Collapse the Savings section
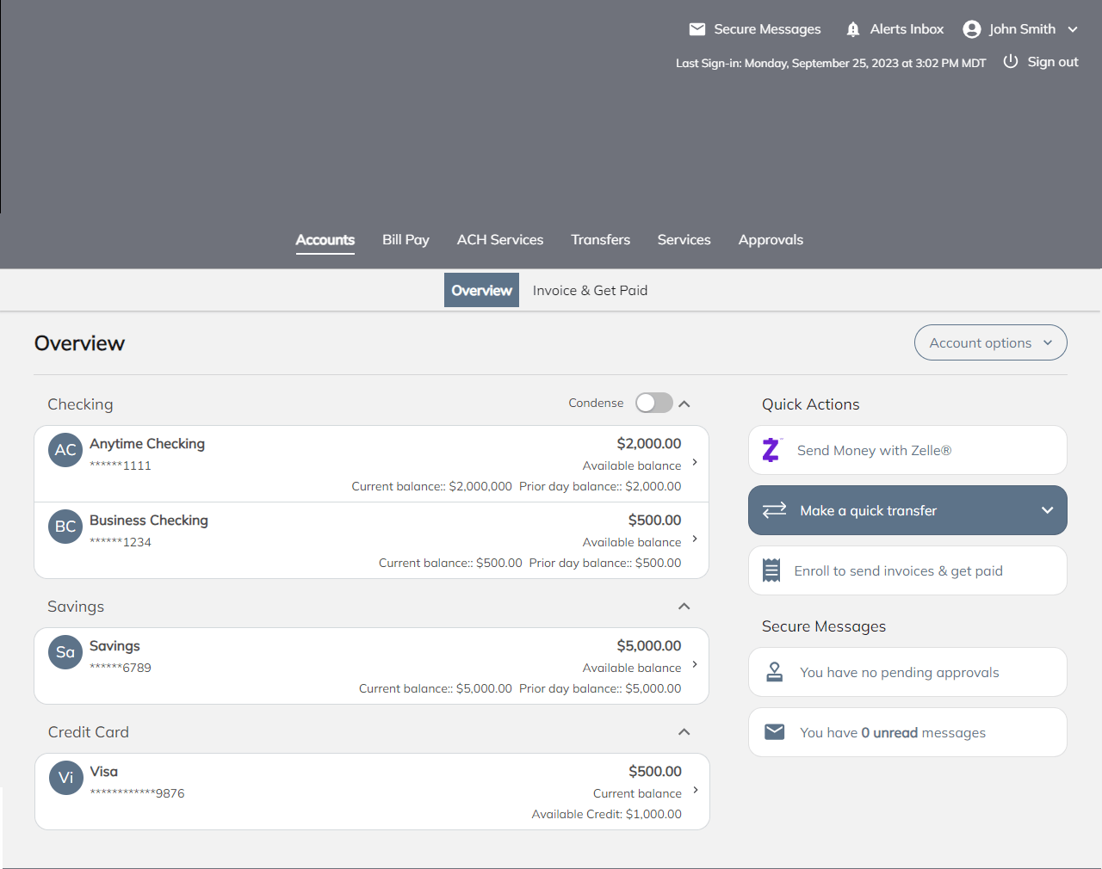Screen dimensions: 1102x869 pos(684,606)
